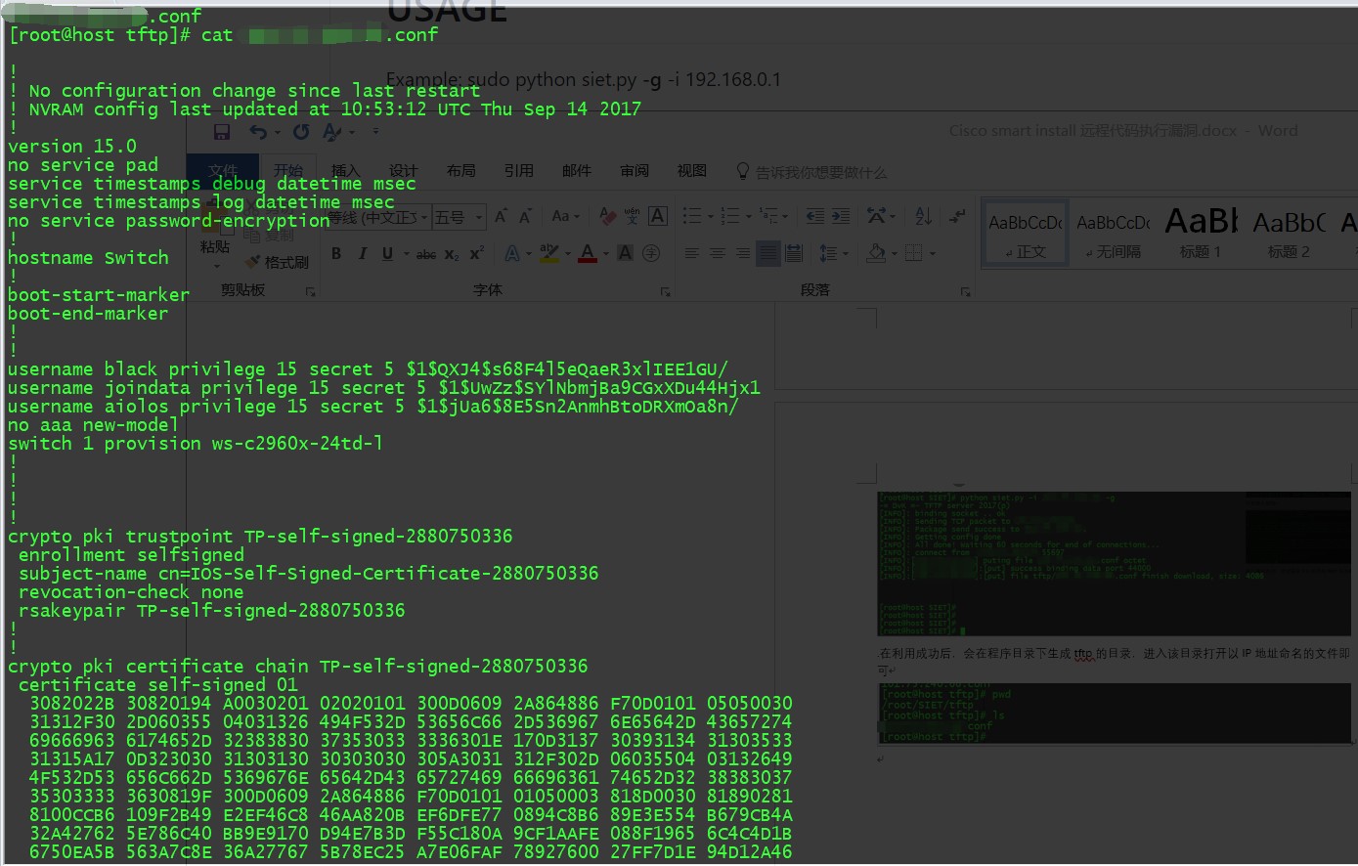This screenshot has width=1358, height=866.
Task: Open the font name dropdown arrow
Action: 423,217
